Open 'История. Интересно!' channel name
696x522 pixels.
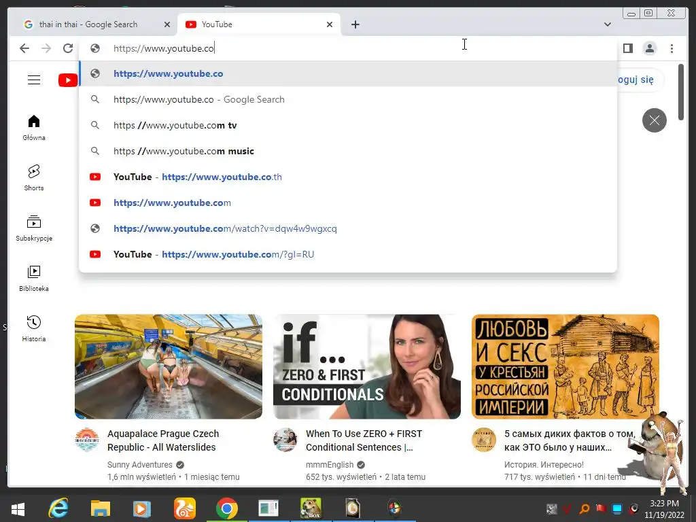(544, 465)
